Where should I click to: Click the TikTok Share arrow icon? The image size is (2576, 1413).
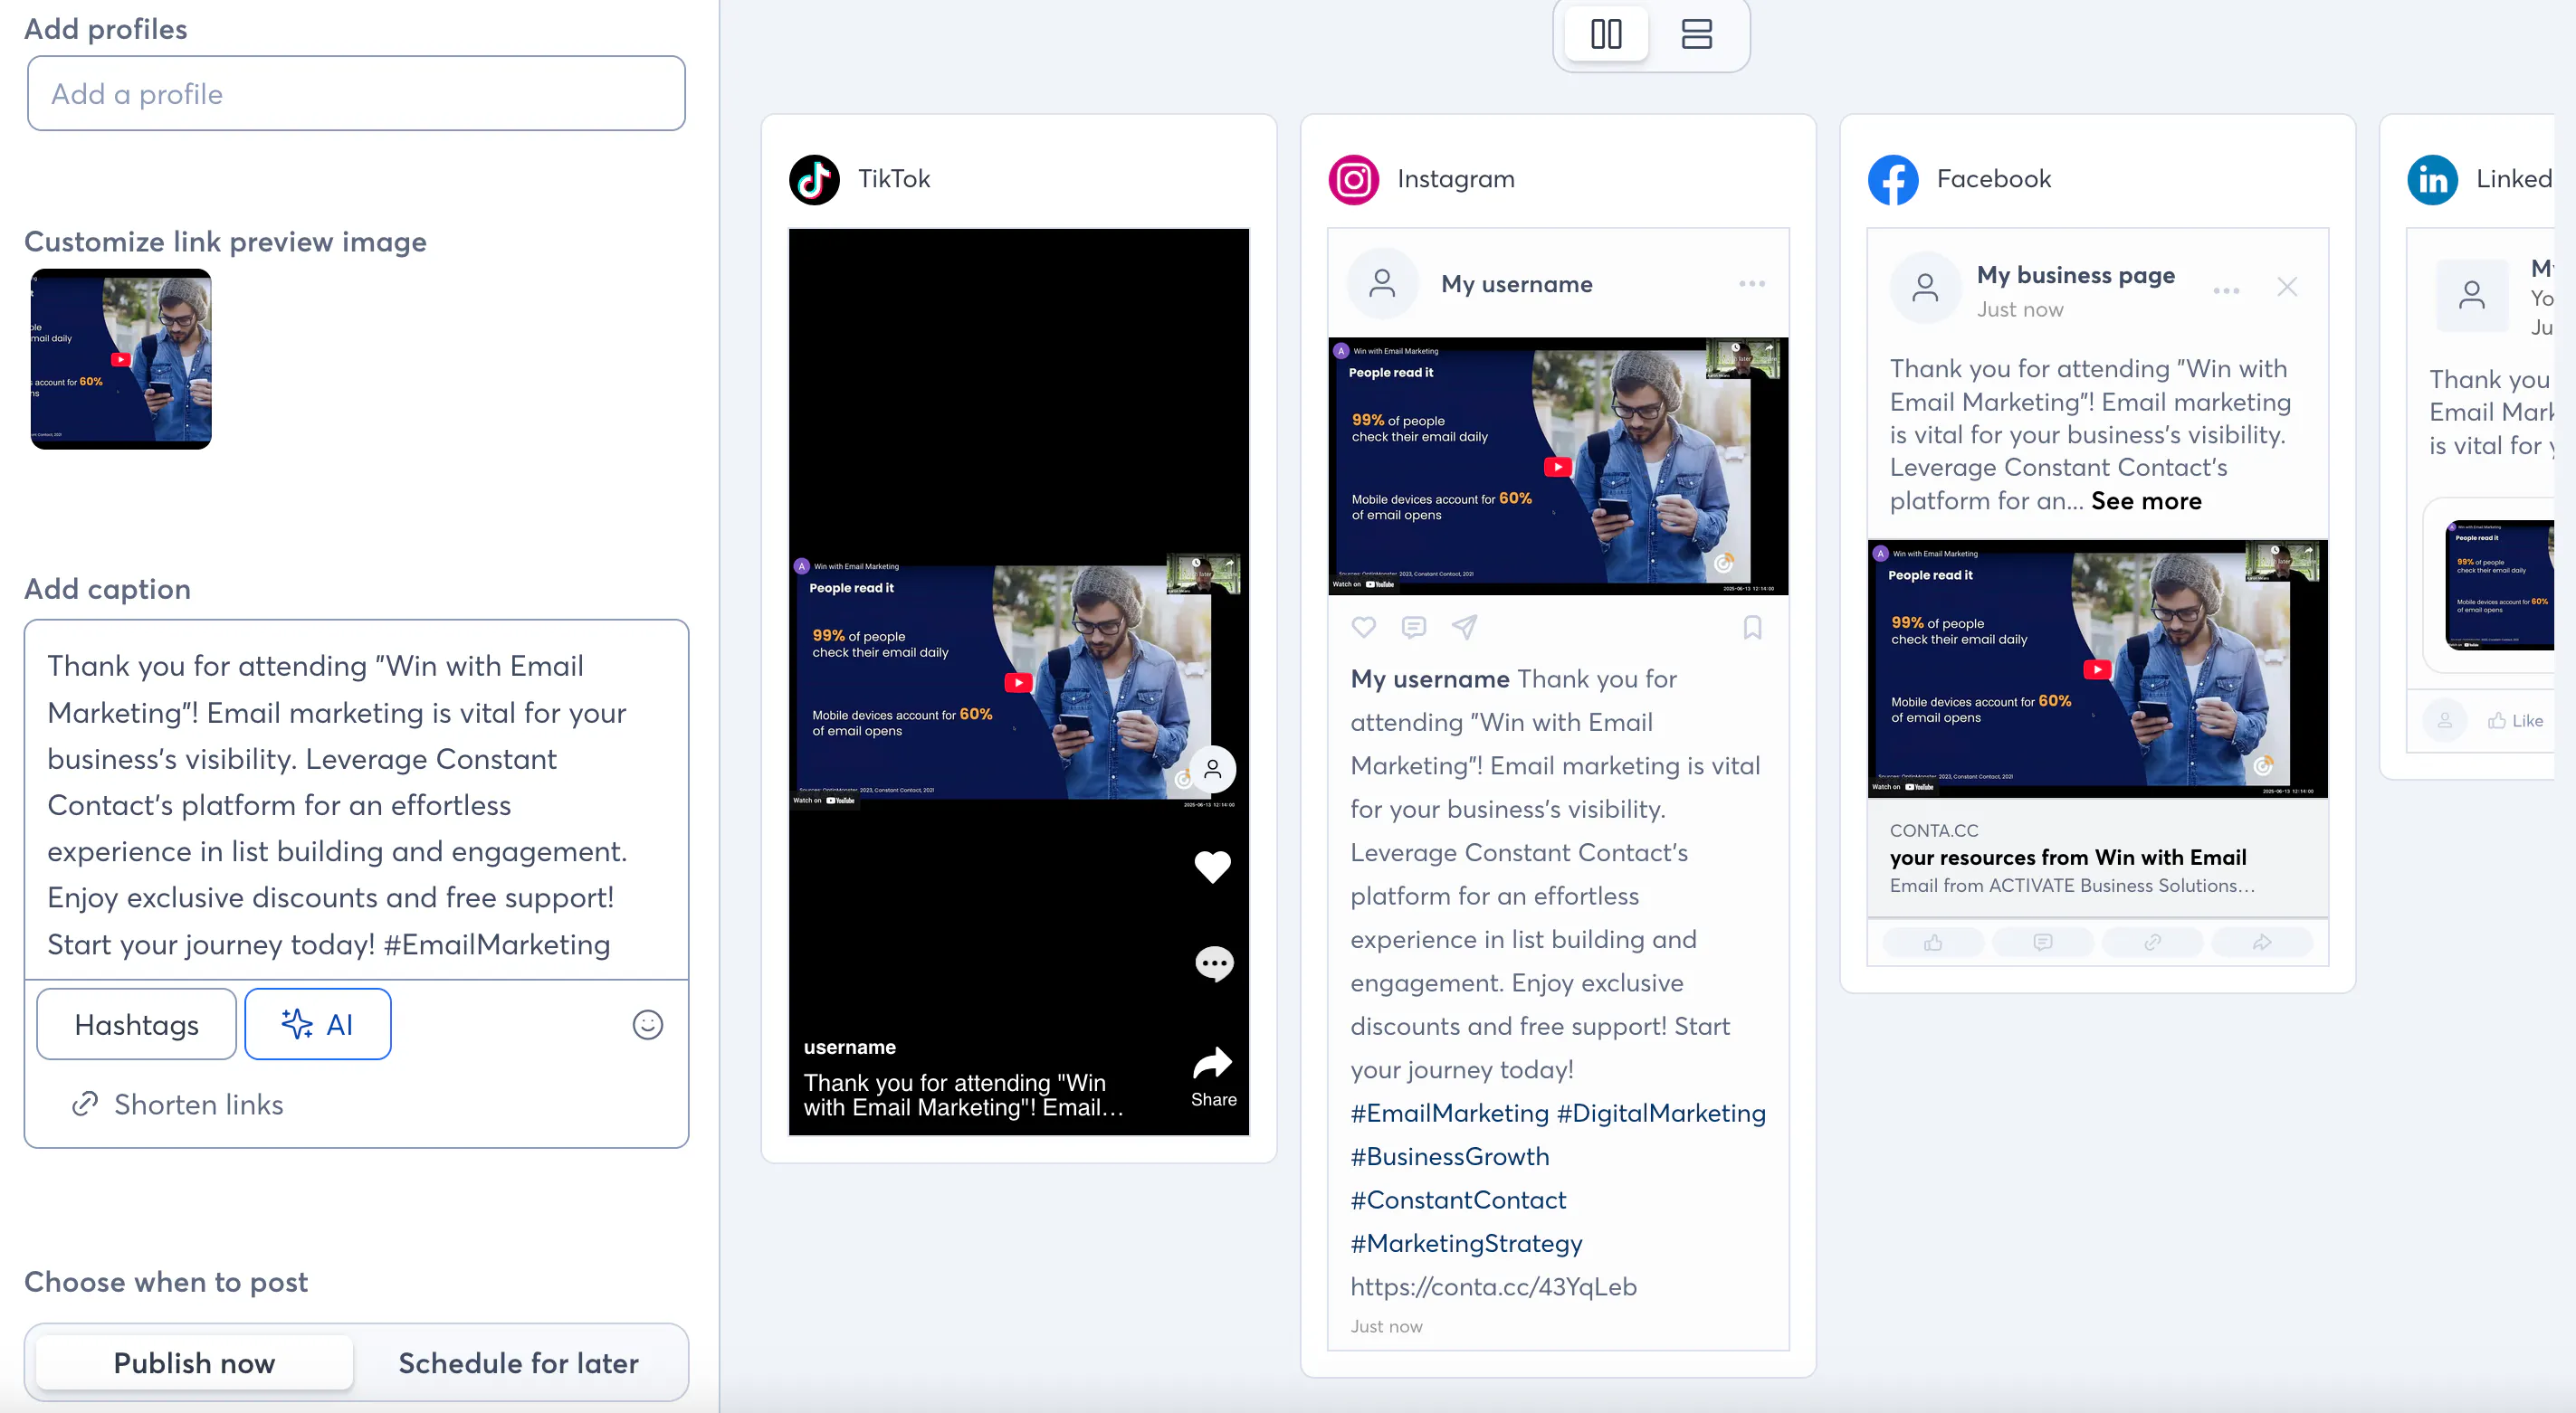[1212, 1064]
